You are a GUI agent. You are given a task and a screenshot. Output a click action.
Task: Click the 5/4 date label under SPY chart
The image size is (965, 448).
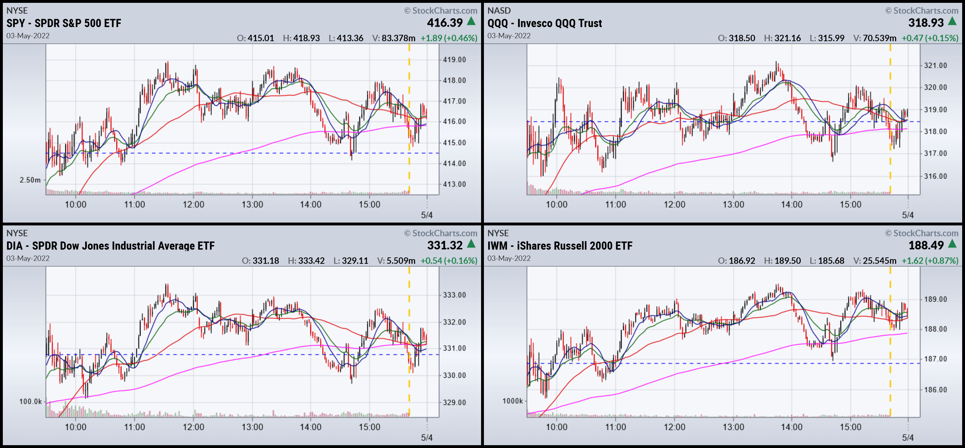(427, 215)
